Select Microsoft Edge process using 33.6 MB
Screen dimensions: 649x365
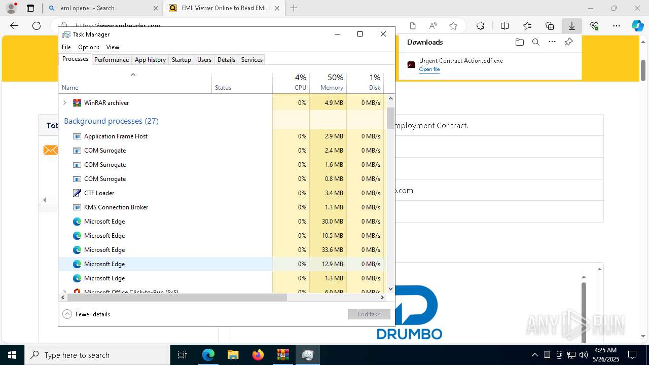coord(222,250)
